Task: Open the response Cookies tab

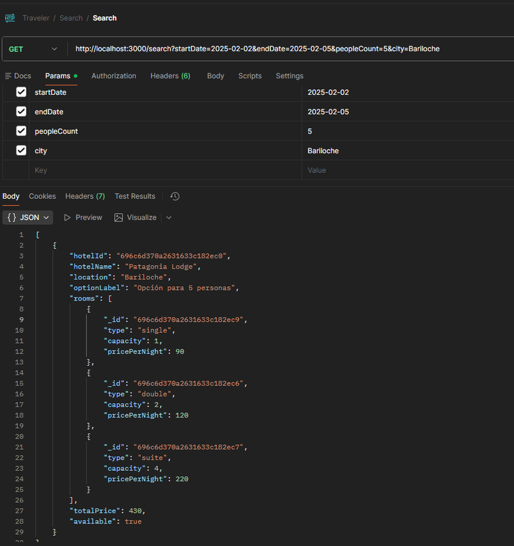Action: pyautogui.click(x=42, y=196)
